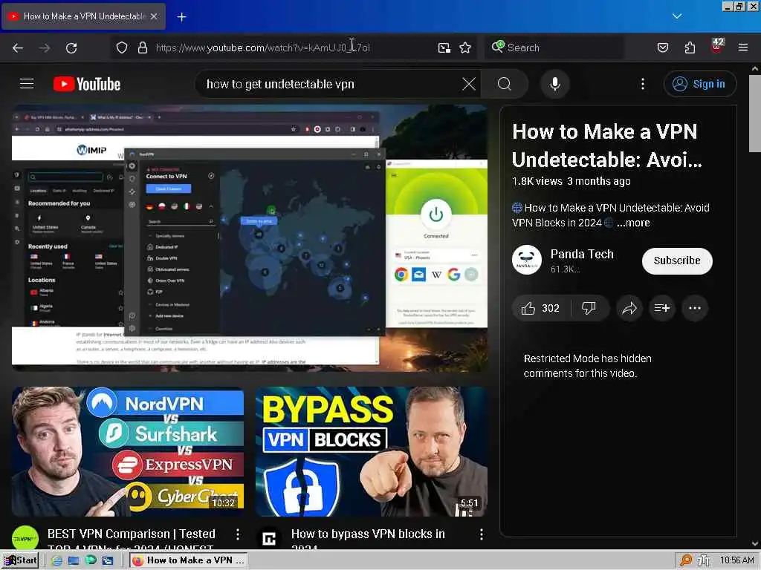The image size is (761, 570).
Task: Subscribe to Panda Tech
Action: point(677,261)
